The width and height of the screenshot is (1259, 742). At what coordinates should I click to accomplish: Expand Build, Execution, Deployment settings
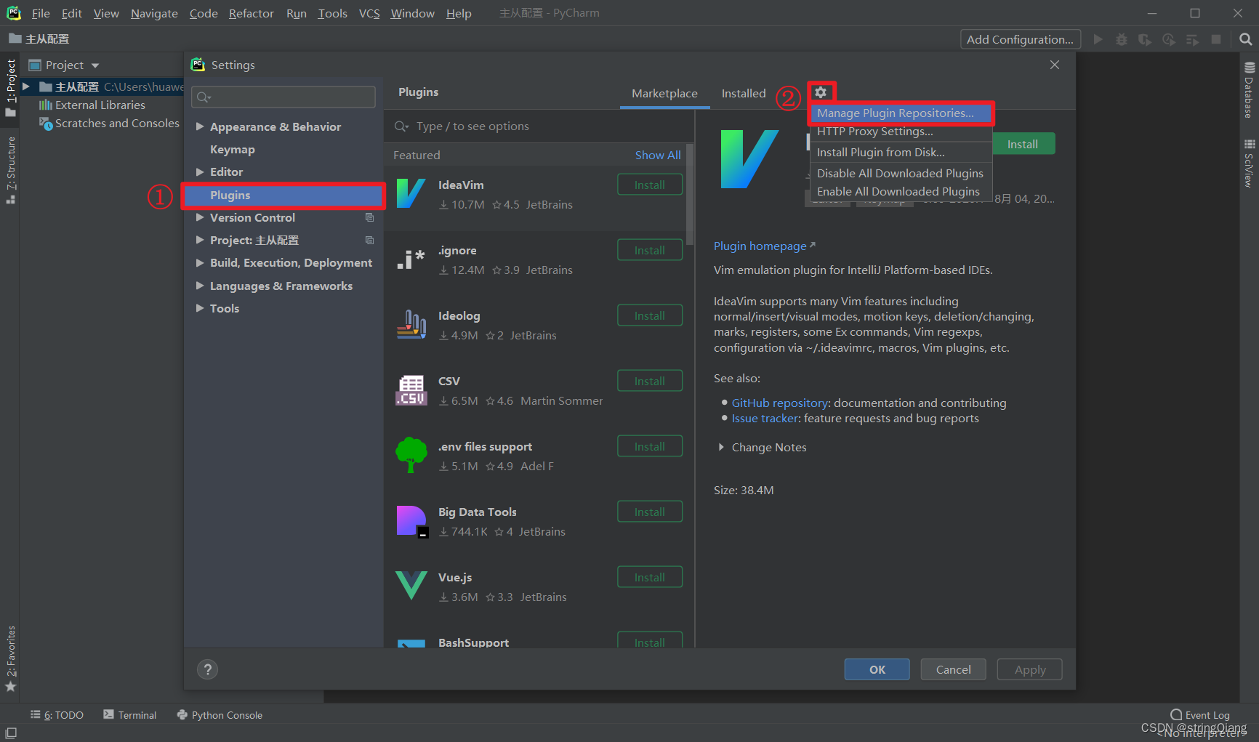click(x=199, y=262)
